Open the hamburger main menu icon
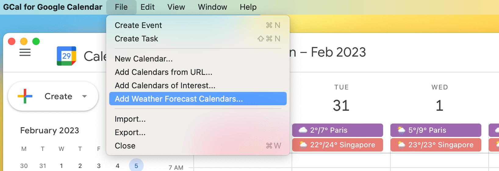 pyautogui.click(x=25, y=53)
